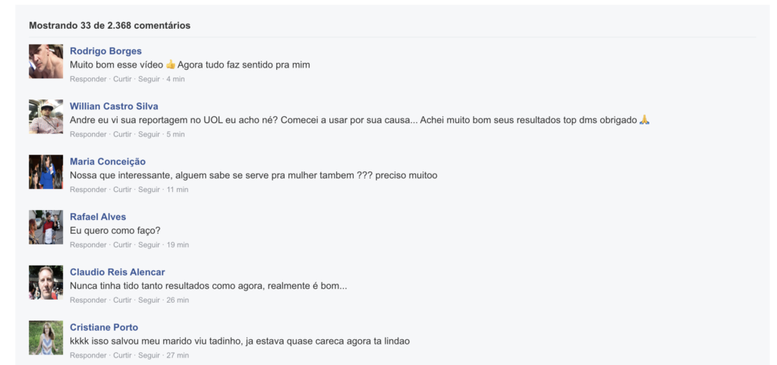This screenshot has height=365, width=777.
Task: Click Cristiane Porto name link
Action: (104, 327)
